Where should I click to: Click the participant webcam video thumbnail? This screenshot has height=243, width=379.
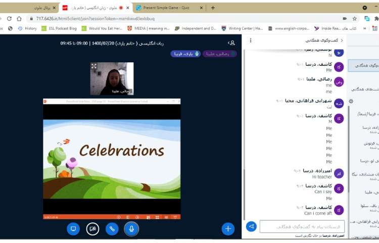point(112,78)
